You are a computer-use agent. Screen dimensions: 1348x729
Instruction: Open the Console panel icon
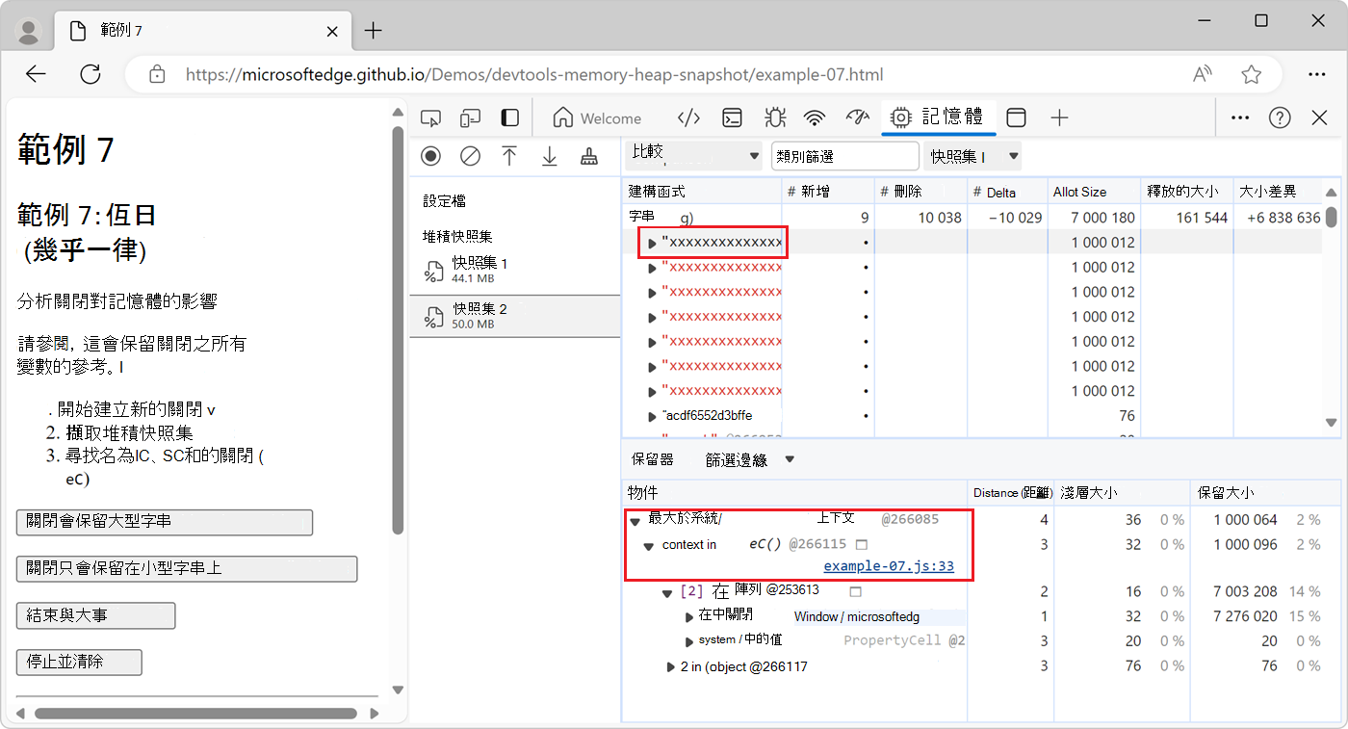(x=732, y=117)
